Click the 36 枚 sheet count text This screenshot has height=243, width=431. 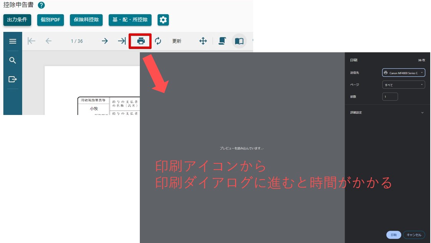point(421,60)
